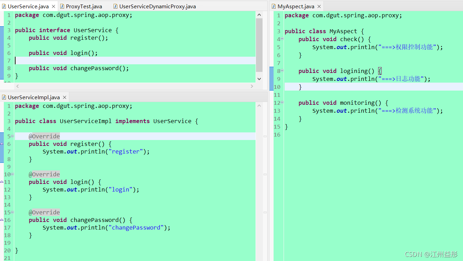Screen dimensions: 463x261
Task: Click 'public interface UserService {' line
Action: (67, 30)
